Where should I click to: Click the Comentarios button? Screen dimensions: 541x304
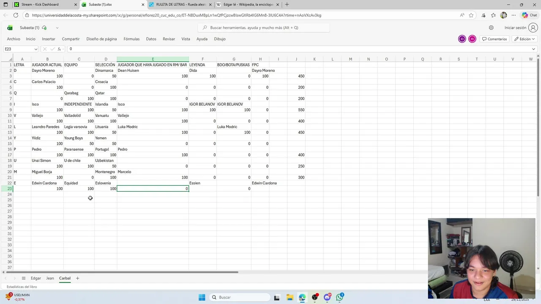(494, 39)
